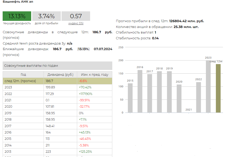Screen dimensions: 228x157
Task: Click the +7.1% change value
Action: 83,120
